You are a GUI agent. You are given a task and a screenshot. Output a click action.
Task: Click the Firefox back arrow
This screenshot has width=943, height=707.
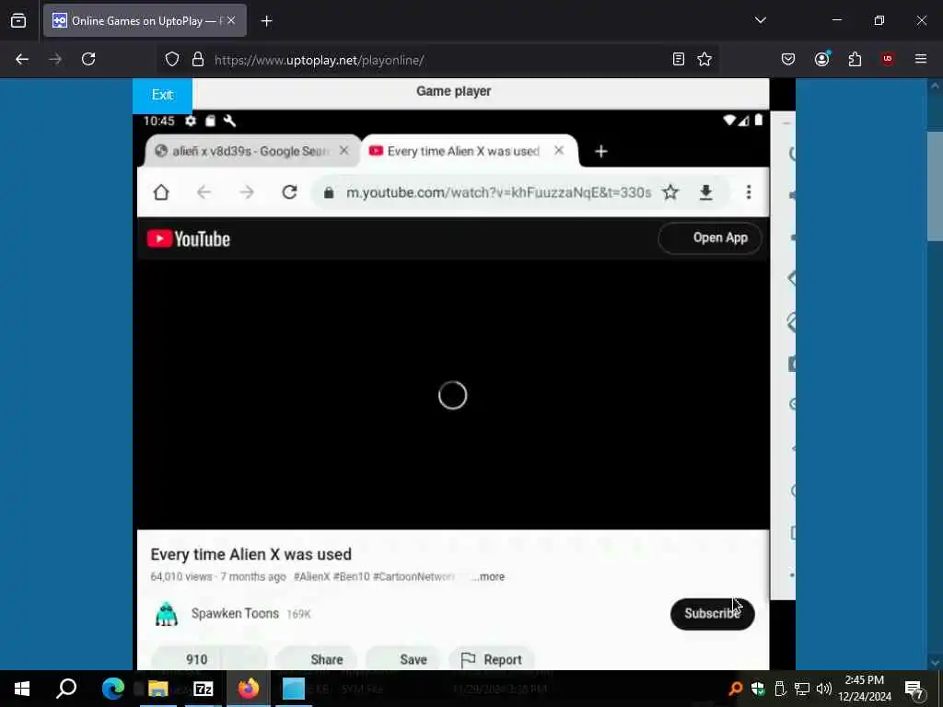point(22,59)
